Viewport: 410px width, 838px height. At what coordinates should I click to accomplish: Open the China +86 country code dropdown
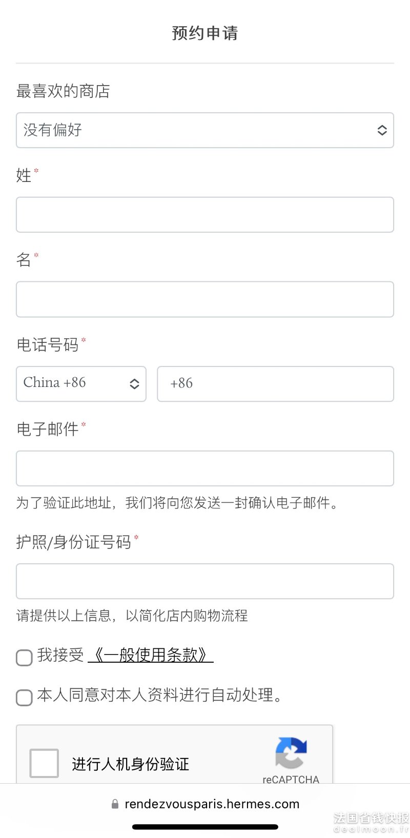click(x=81, y=384)
